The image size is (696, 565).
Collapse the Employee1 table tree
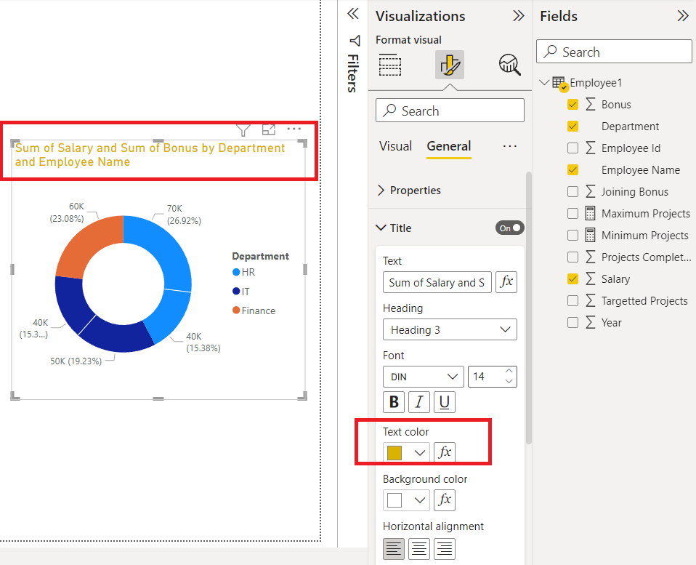[543, 83]
